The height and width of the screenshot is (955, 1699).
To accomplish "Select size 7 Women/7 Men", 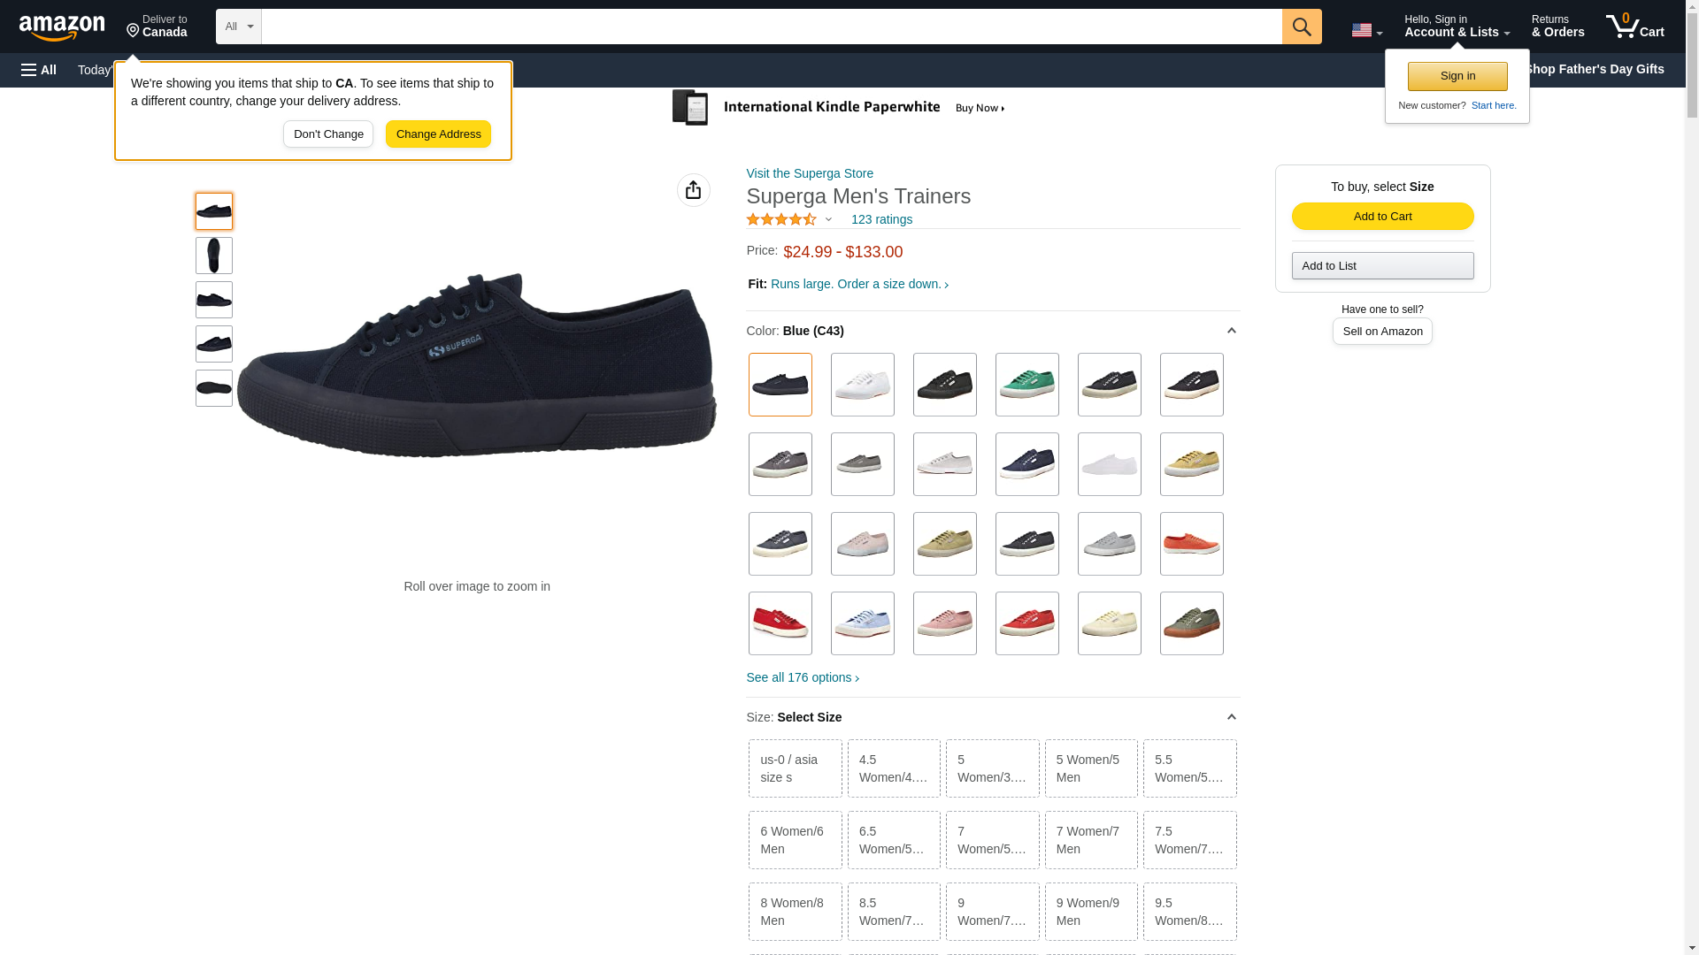I will pos(1090,840).
